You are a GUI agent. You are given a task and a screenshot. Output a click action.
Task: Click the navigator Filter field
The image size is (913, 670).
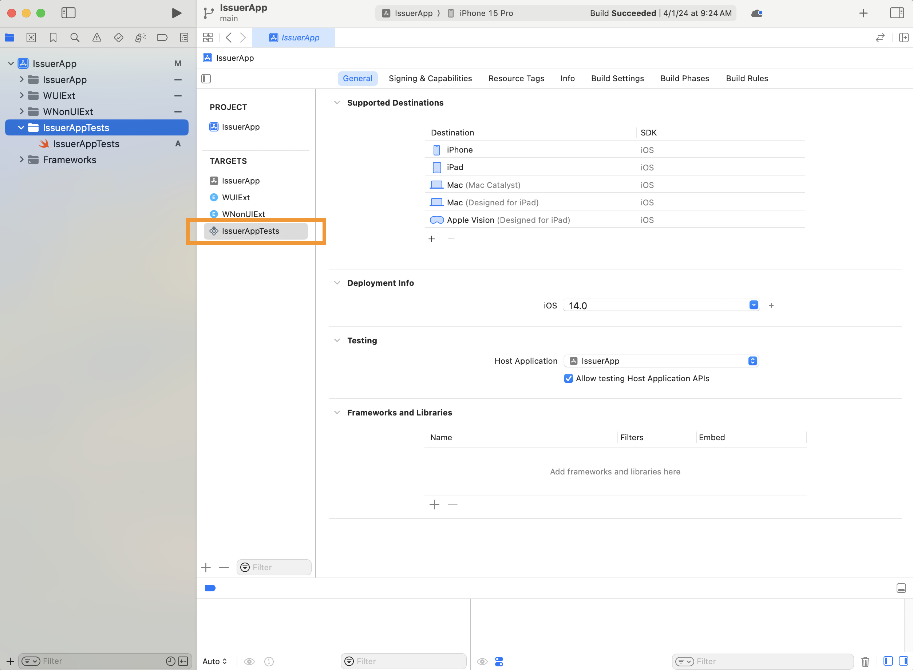[x=106, y=661]
